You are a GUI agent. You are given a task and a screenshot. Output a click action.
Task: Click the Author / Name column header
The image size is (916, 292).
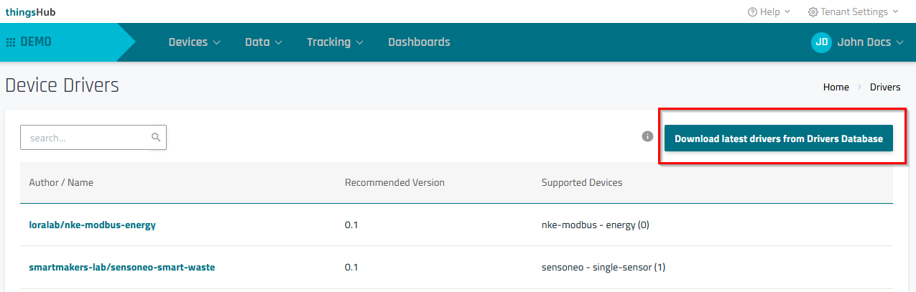(61, 182)
